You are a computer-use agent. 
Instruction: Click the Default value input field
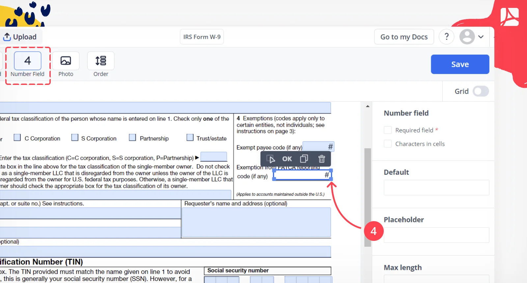tap(436, 188)
